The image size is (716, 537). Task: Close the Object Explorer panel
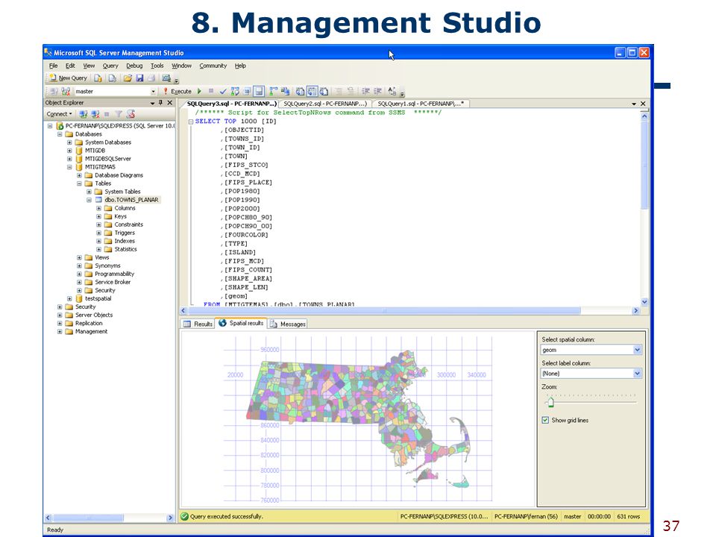tap(170, 103)
